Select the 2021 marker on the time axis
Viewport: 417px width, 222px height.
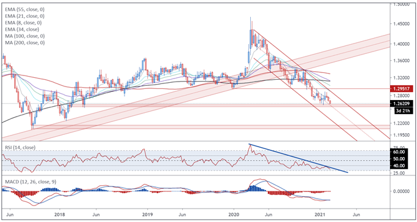(x=320, y=214)
